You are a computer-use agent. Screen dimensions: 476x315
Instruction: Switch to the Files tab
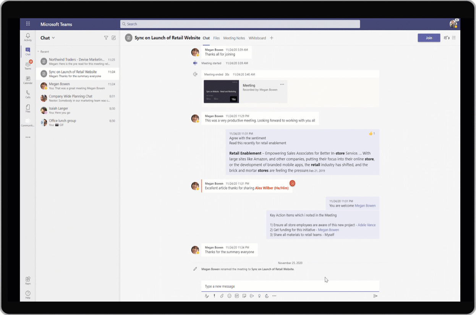point(217,38)
